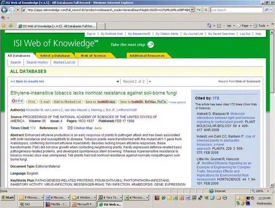
Task: Click the Citation Map icon
Action: (x=70, y=128)
